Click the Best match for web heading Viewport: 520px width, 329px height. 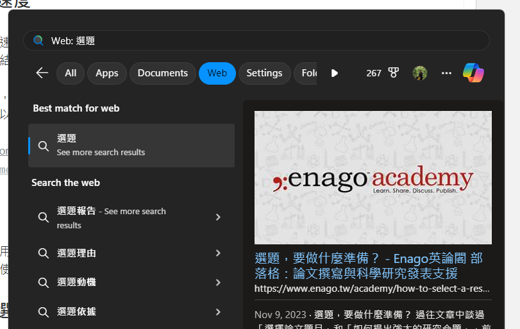[76, 108]
